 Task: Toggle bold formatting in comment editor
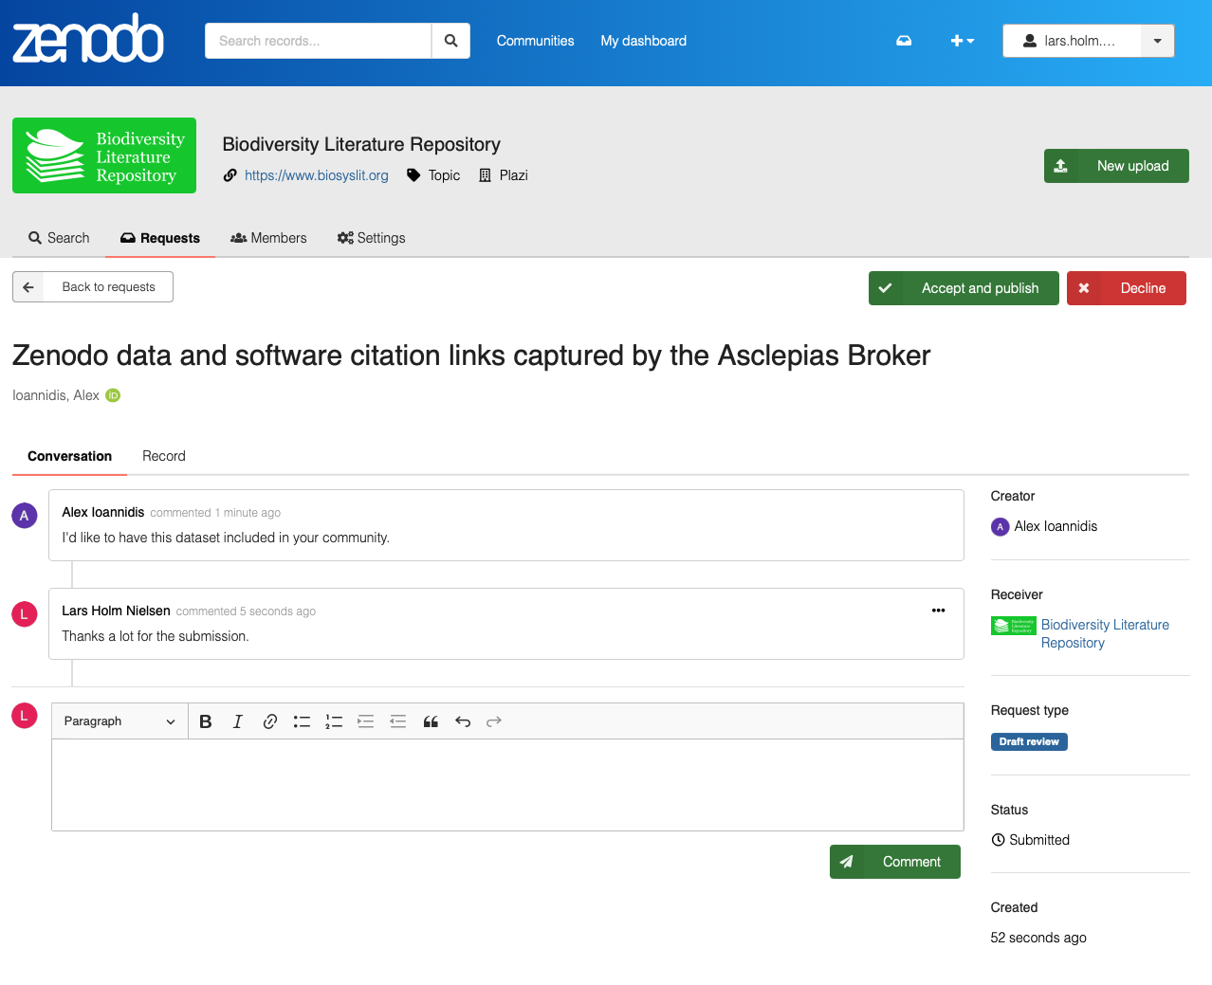tap(206, 721)
